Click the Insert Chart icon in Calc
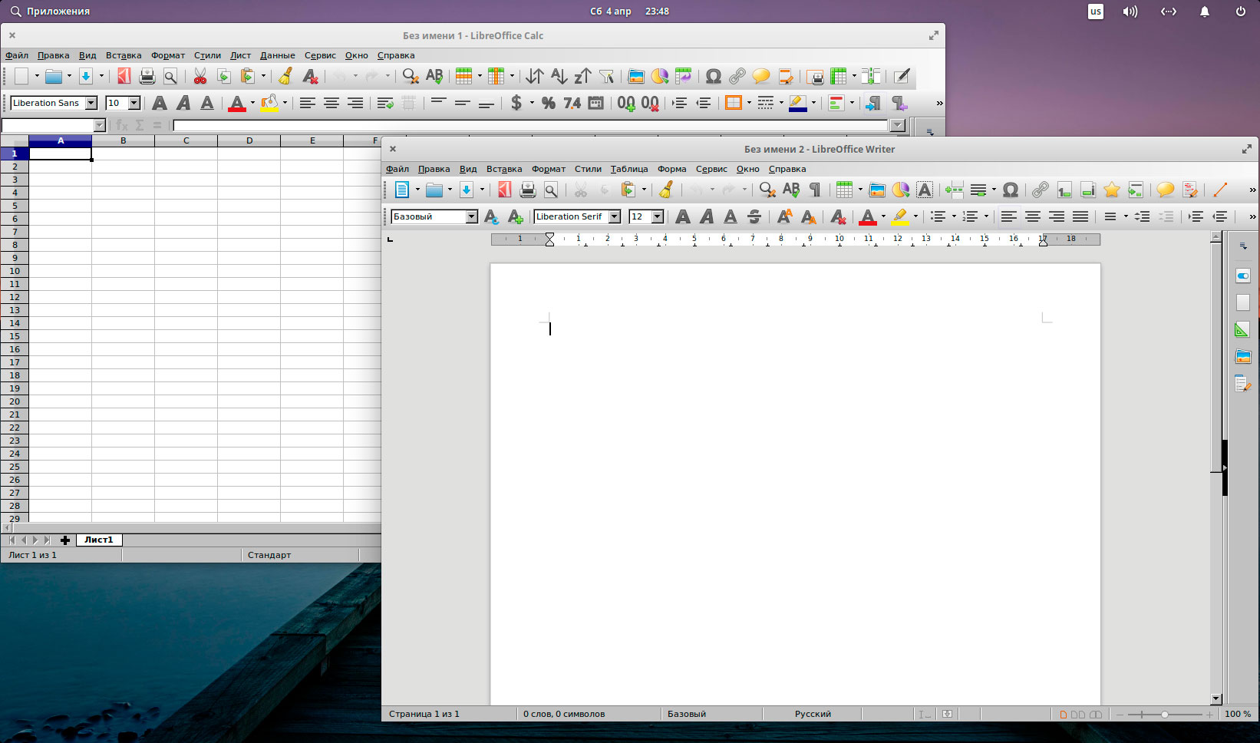Screen dimensions: 1260x743 pyautogui.click(x=659, y=76)
